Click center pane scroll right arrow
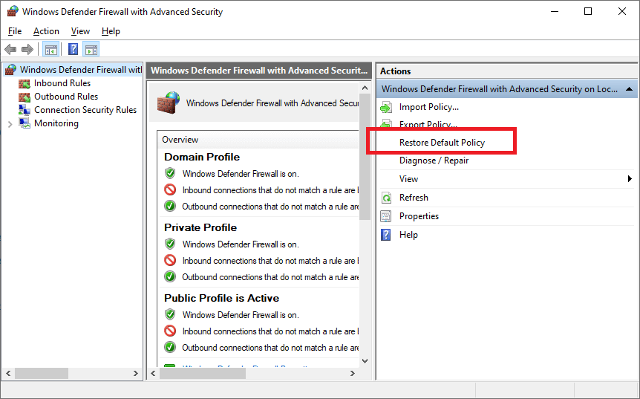The height and width of the screenshot is (399, 640). (x=352, y=373)
